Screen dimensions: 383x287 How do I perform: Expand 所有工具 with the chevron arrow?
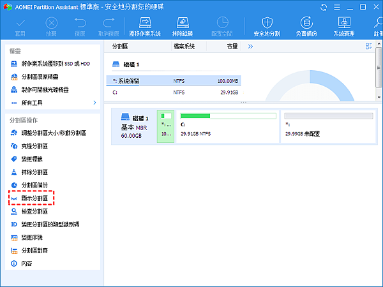[94, 103]
